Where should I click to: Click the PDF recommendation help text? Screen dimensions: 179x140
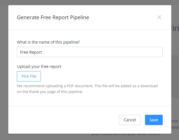point(87,86)
